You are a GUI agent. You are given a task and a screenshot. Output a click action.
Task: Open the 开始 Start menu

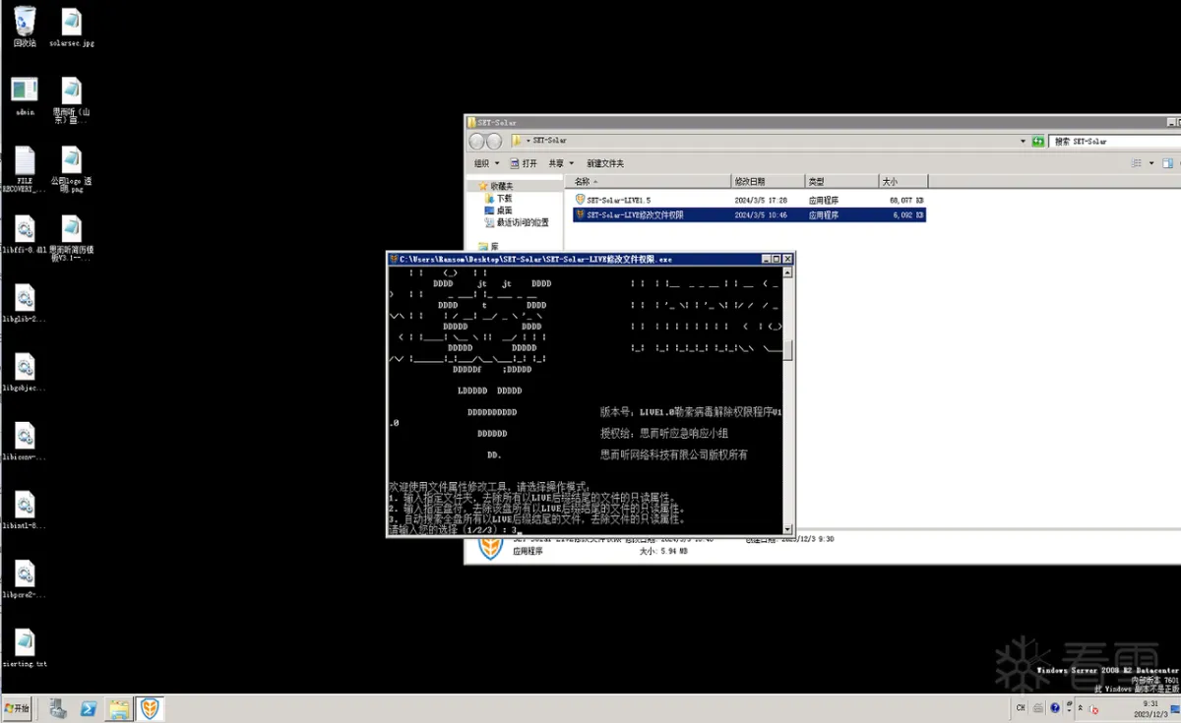(x=18, y=708)
